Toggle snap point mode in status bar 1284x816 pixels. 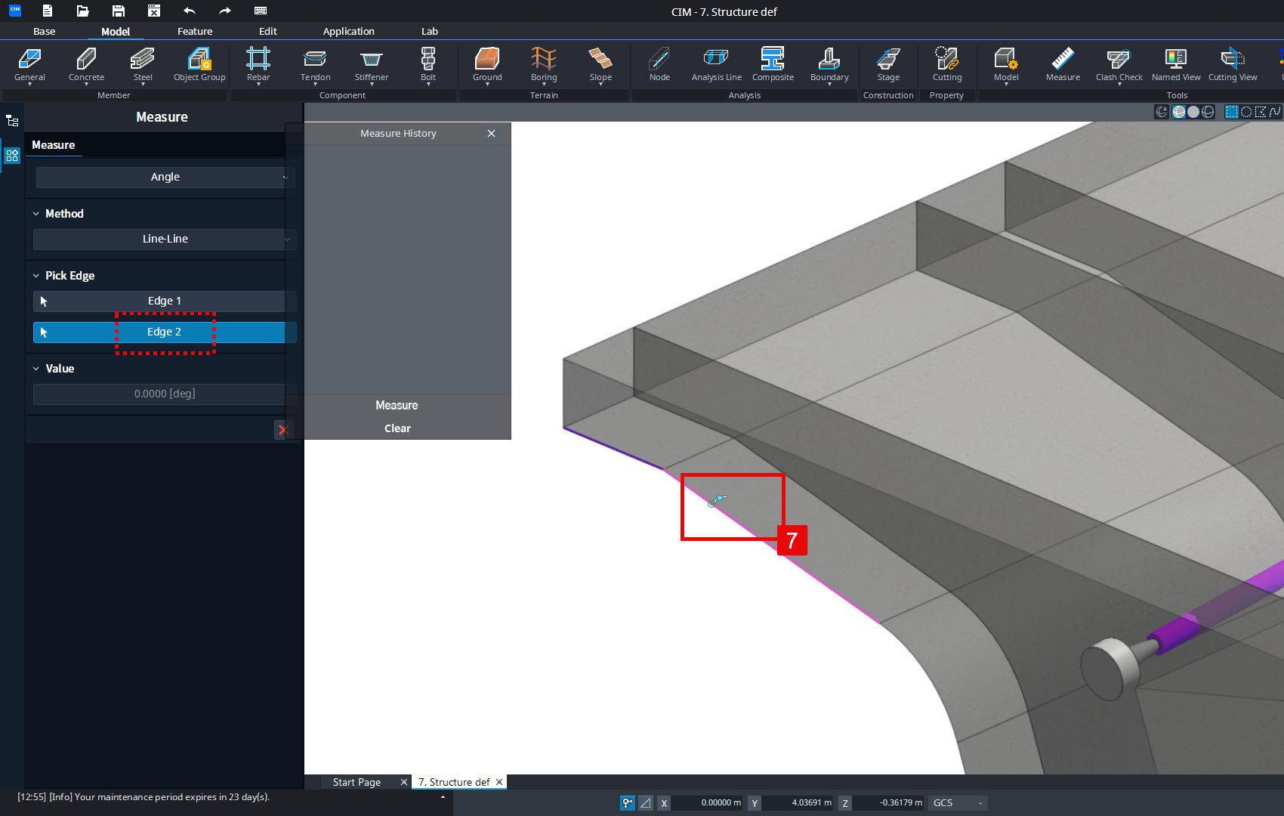628,802
